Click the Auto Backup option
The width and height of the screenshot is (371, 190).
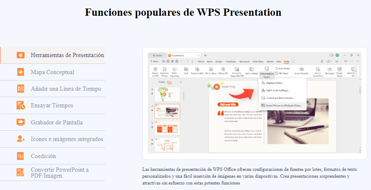tap(283, 69)
